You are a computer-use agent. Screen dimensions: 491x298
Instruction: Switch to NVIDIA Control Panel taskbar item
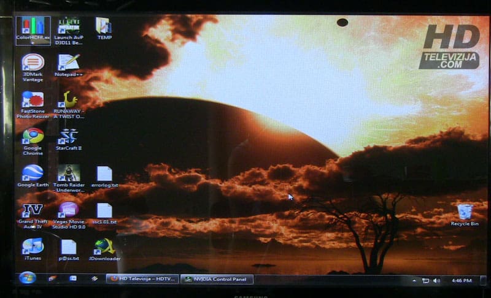217,280
